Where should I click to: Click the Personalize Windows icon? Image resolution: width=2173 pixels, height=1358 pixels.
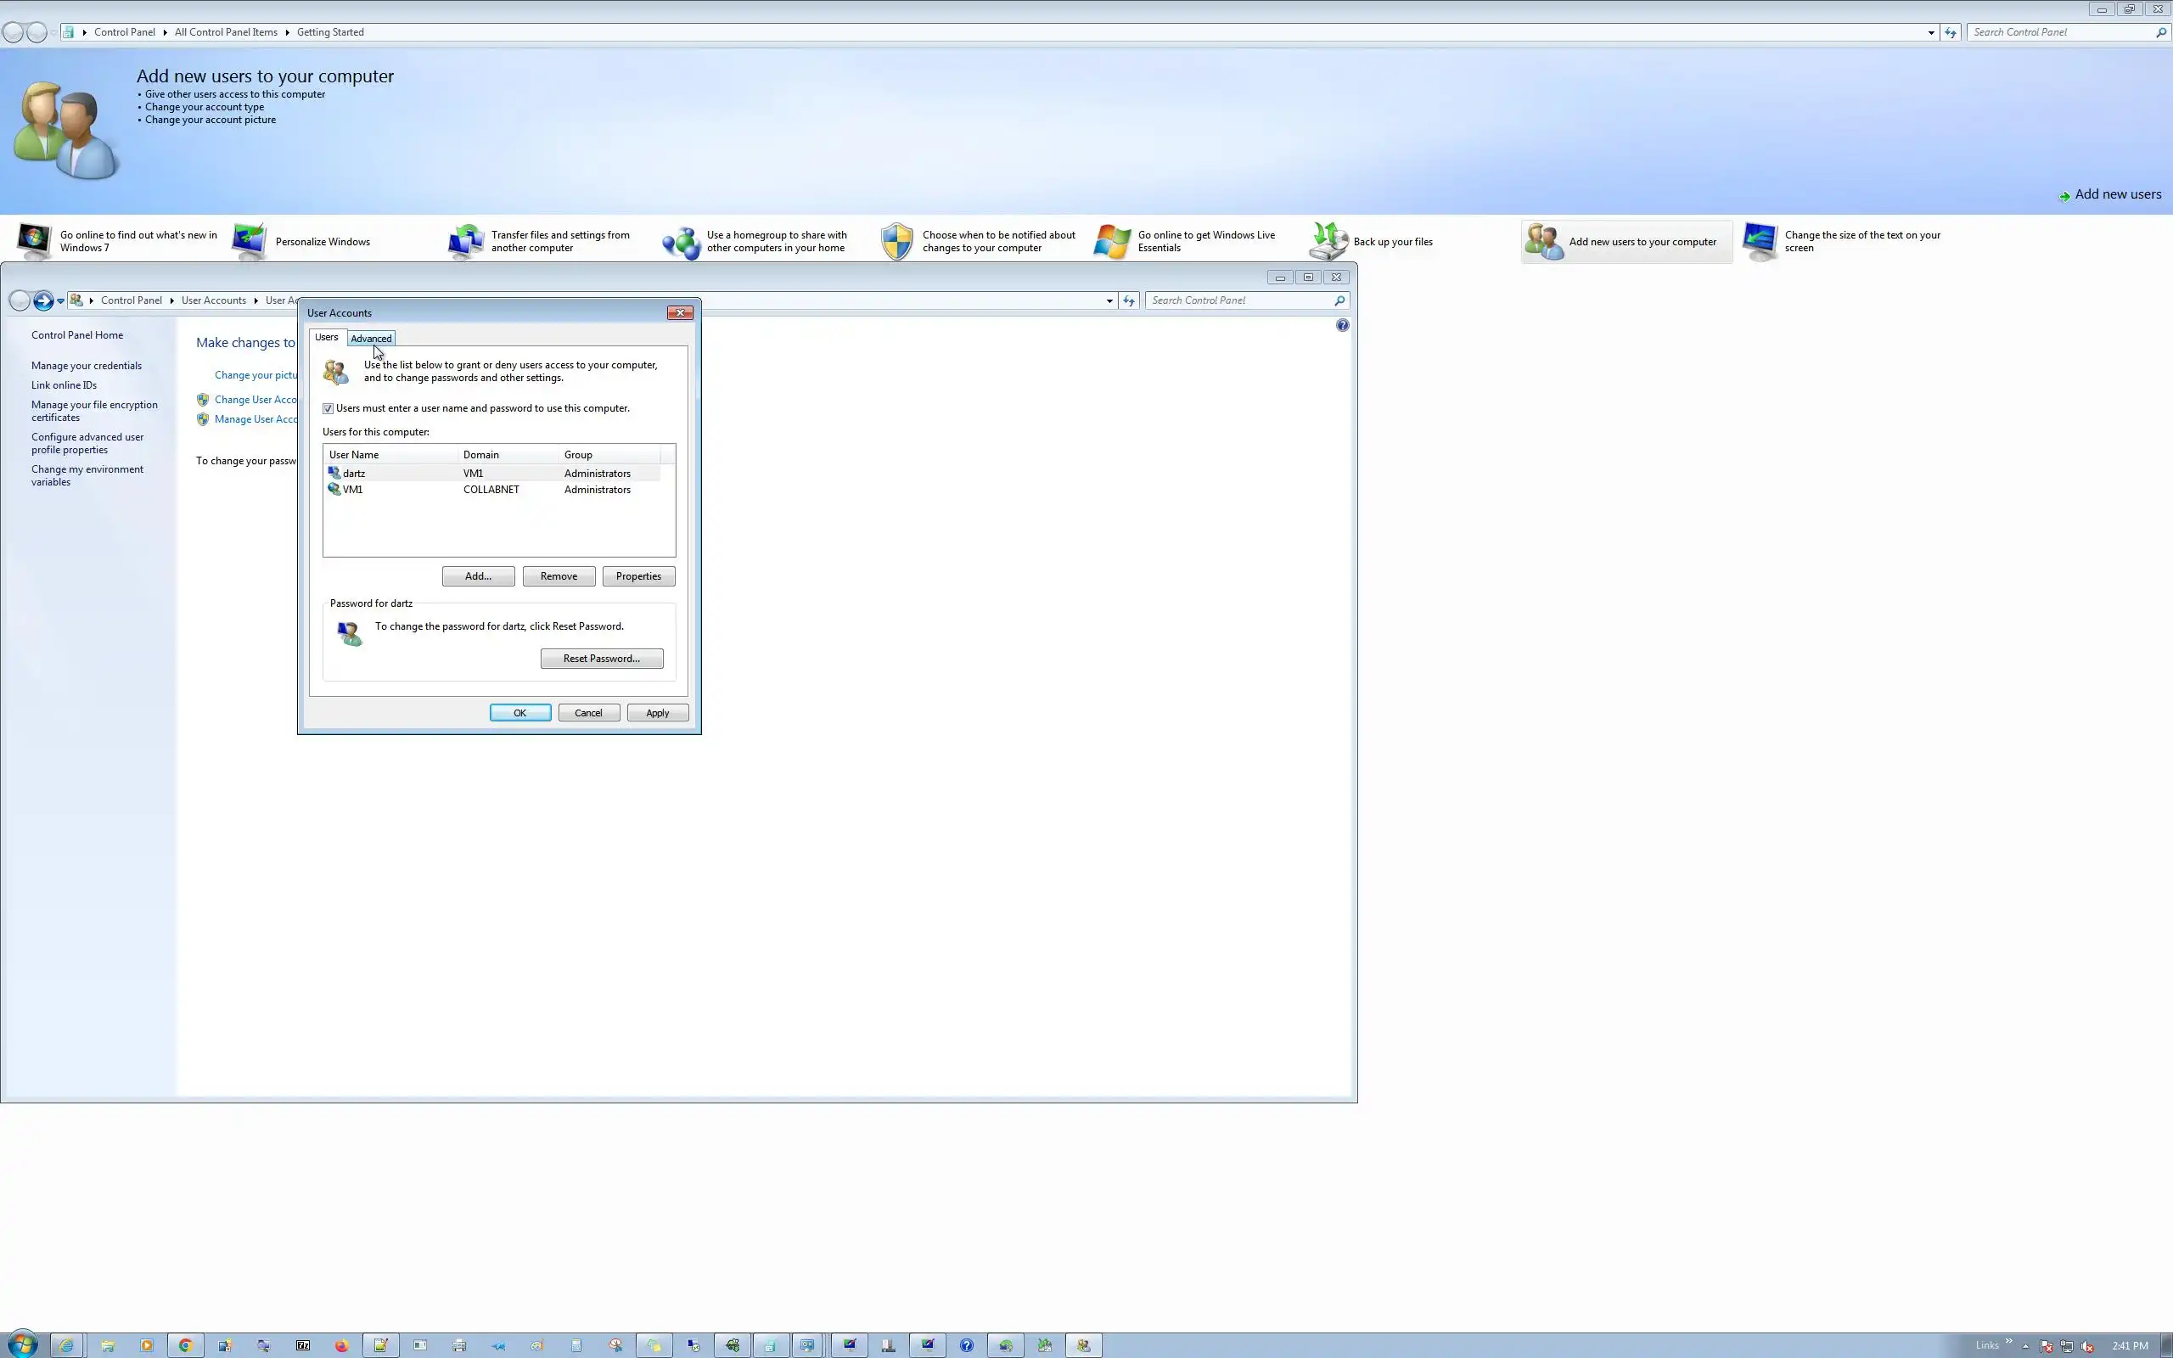[x=249, y=241]
